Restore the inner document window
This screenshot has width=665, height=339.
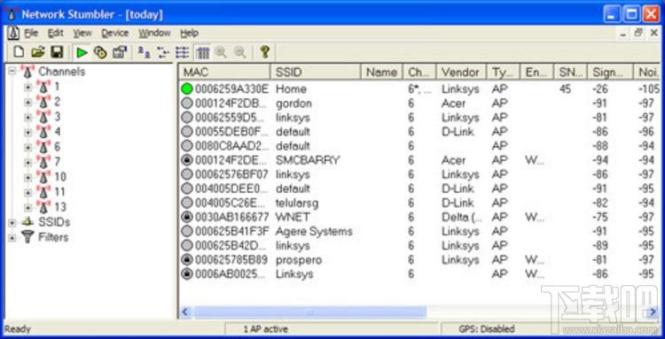pos(638,33)
